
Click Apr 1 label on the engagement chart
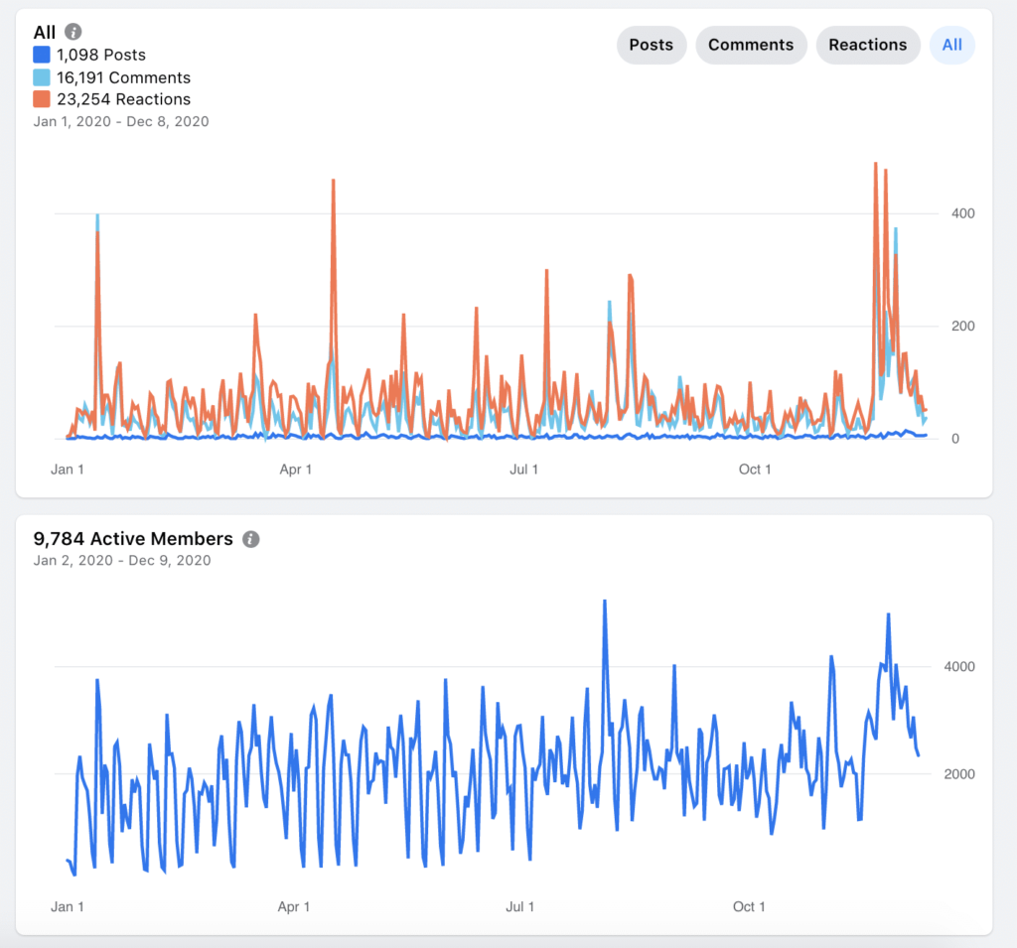pyautogui.click(x=296, y=470)
